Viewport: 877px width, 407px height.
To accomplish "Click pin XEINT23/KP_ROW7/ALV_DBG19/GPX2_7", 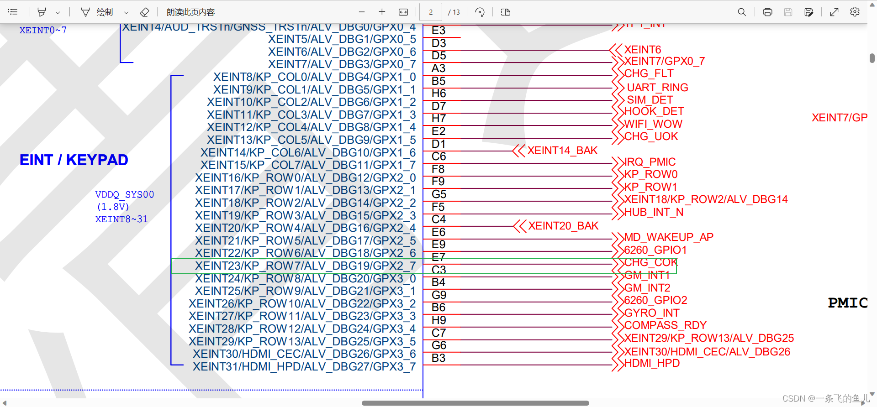I will (305, 266).
